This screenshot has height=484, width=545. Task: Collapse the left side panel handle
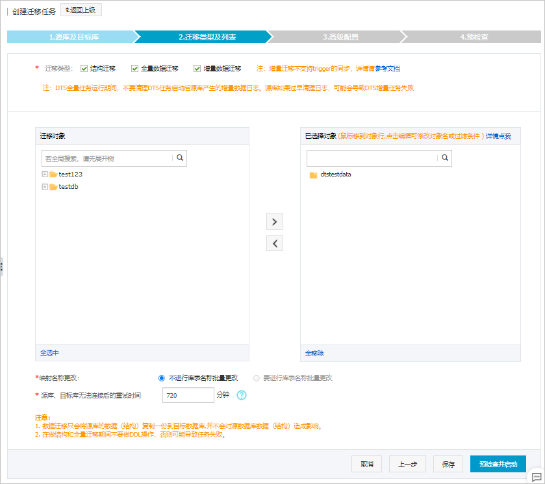pos(2,267)
